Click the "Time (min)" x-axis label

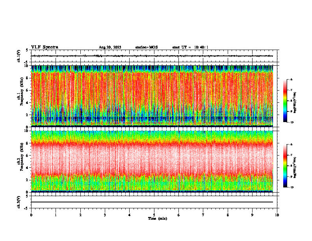pyautogui.click(x=158, y=219)
